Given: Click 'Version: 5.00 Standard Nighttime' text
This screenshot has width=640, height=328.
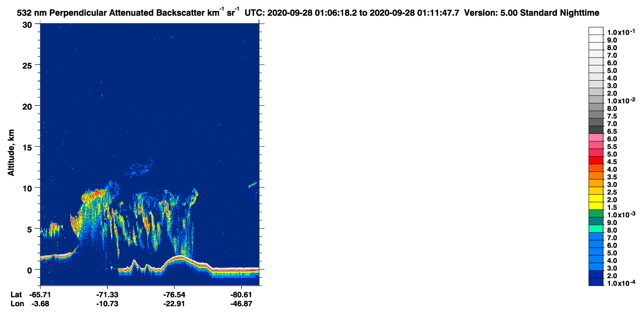Looking at the screenshot, I should coord(533,13).
